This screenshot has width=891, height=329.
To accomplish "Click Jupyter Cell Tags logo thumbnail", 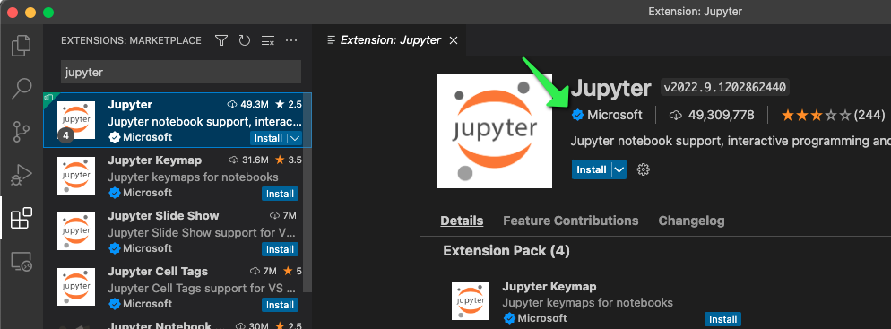I will [76, 287].
